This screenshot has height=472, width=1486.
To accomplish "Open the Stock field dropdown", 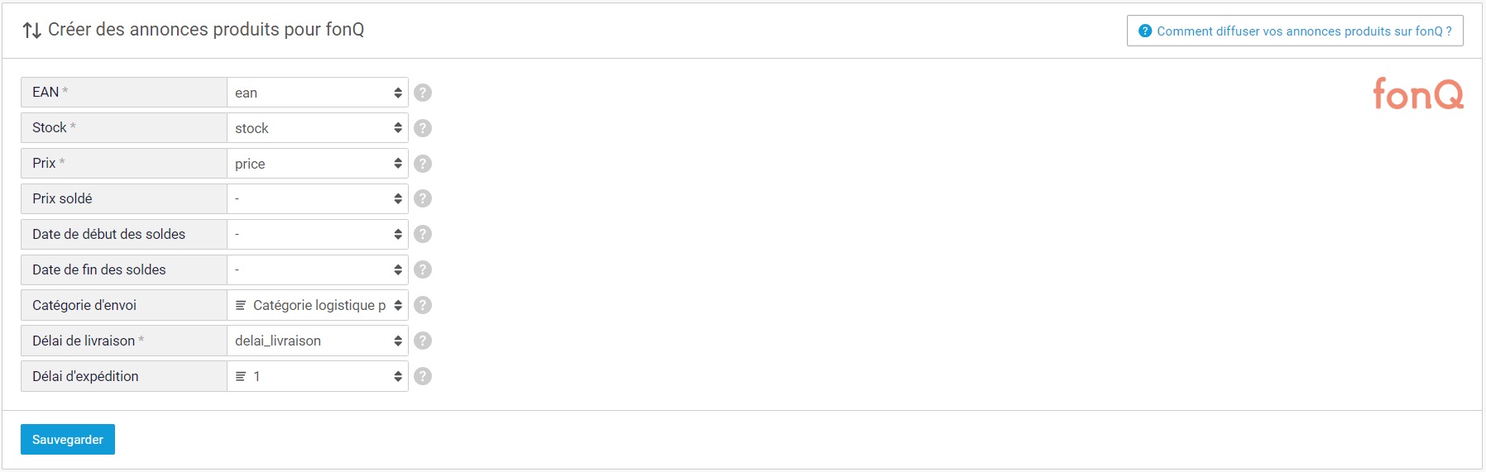I will [x=318, y=128].
